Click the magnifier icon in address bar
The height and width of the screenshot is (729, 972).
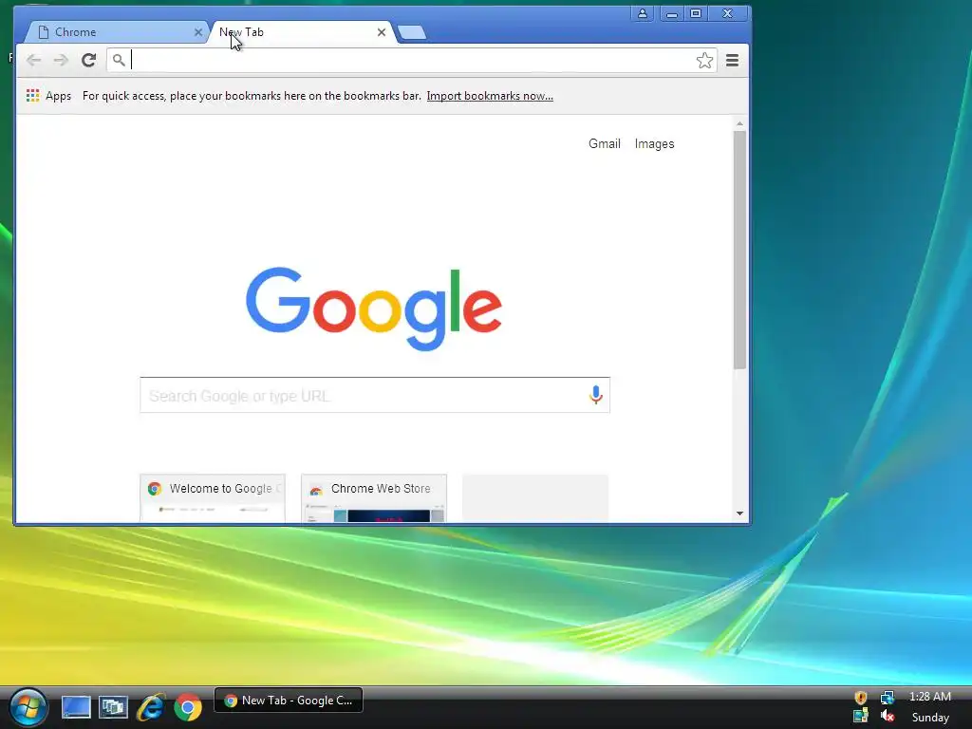pos(119,60)
